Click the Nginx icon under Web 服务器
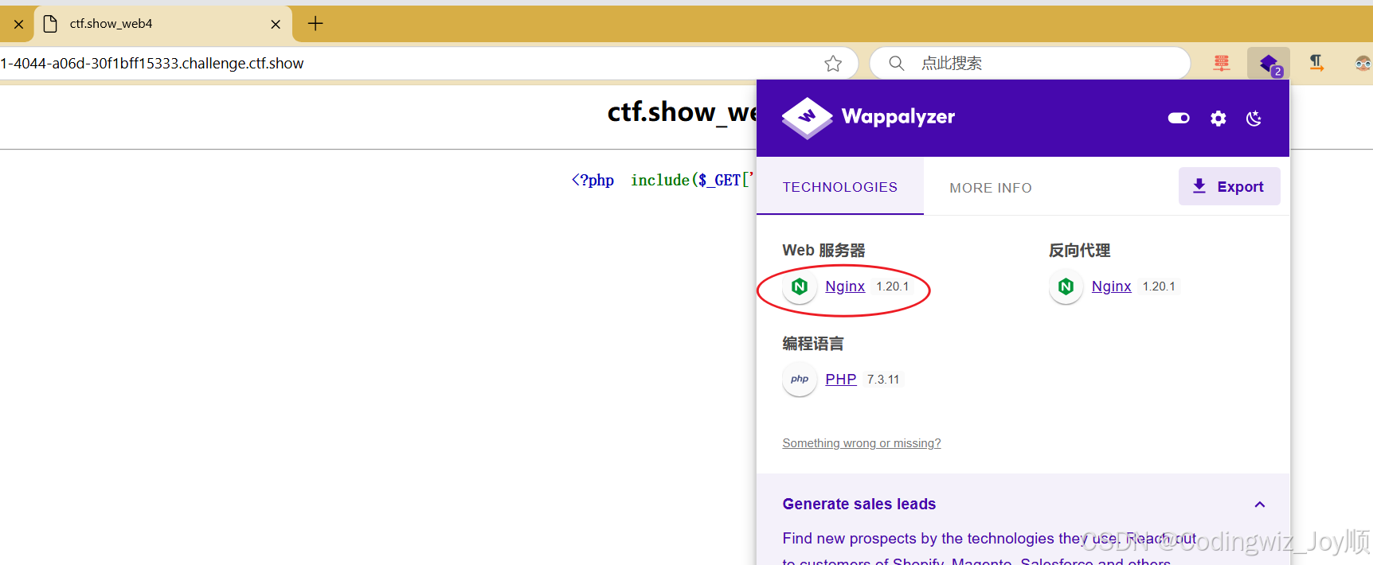Image resolution: width=1373 pixels, height=565 pixels. point(800,286)
